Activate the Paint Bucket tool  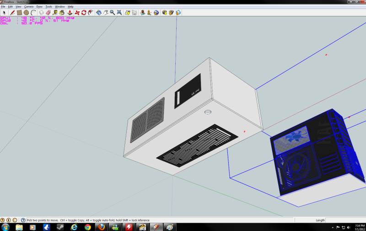pos(62,12)
